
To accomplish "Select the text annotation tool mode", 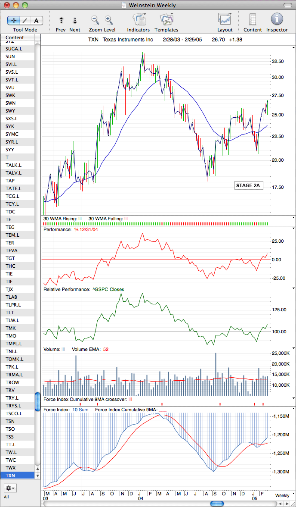I will pos(37,21).
